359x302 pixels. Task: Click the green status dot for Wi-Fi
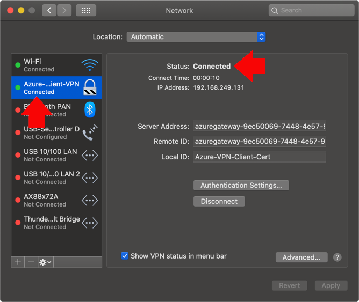point(18,65)
